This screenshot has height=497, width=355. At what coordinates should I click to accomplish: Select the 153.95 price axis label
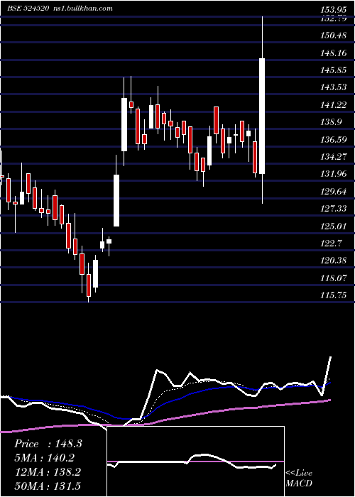(334, 11)
